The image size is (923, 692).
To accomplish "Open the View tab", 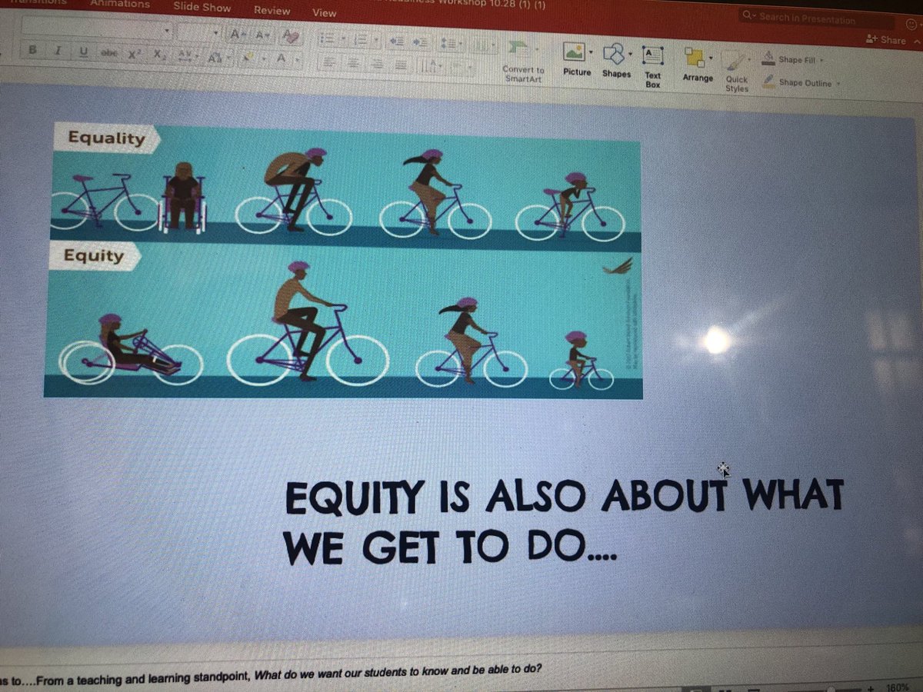I will (x=325, y=12).
